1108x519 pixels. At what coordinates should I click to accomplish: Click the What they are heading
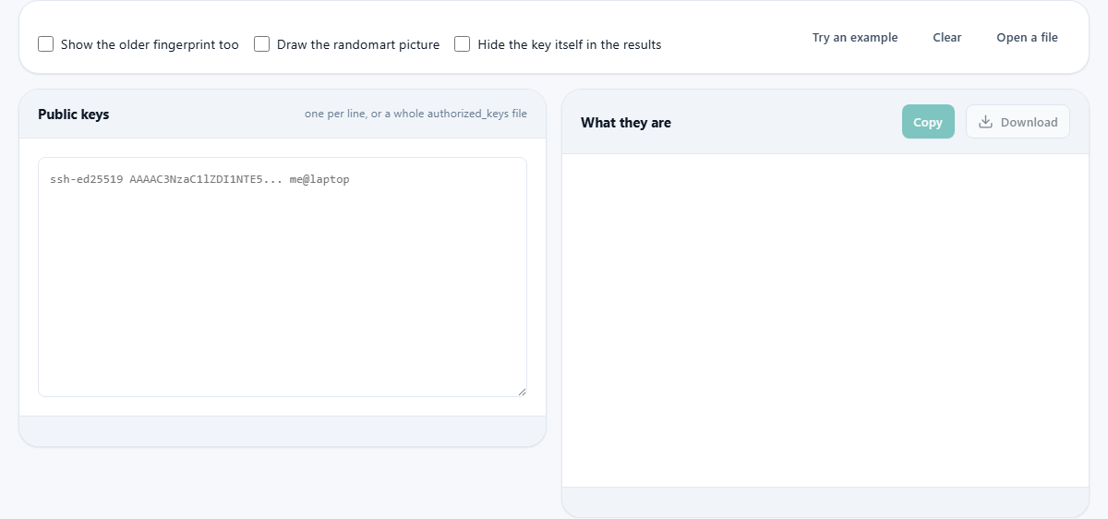(x=626, y=123)
